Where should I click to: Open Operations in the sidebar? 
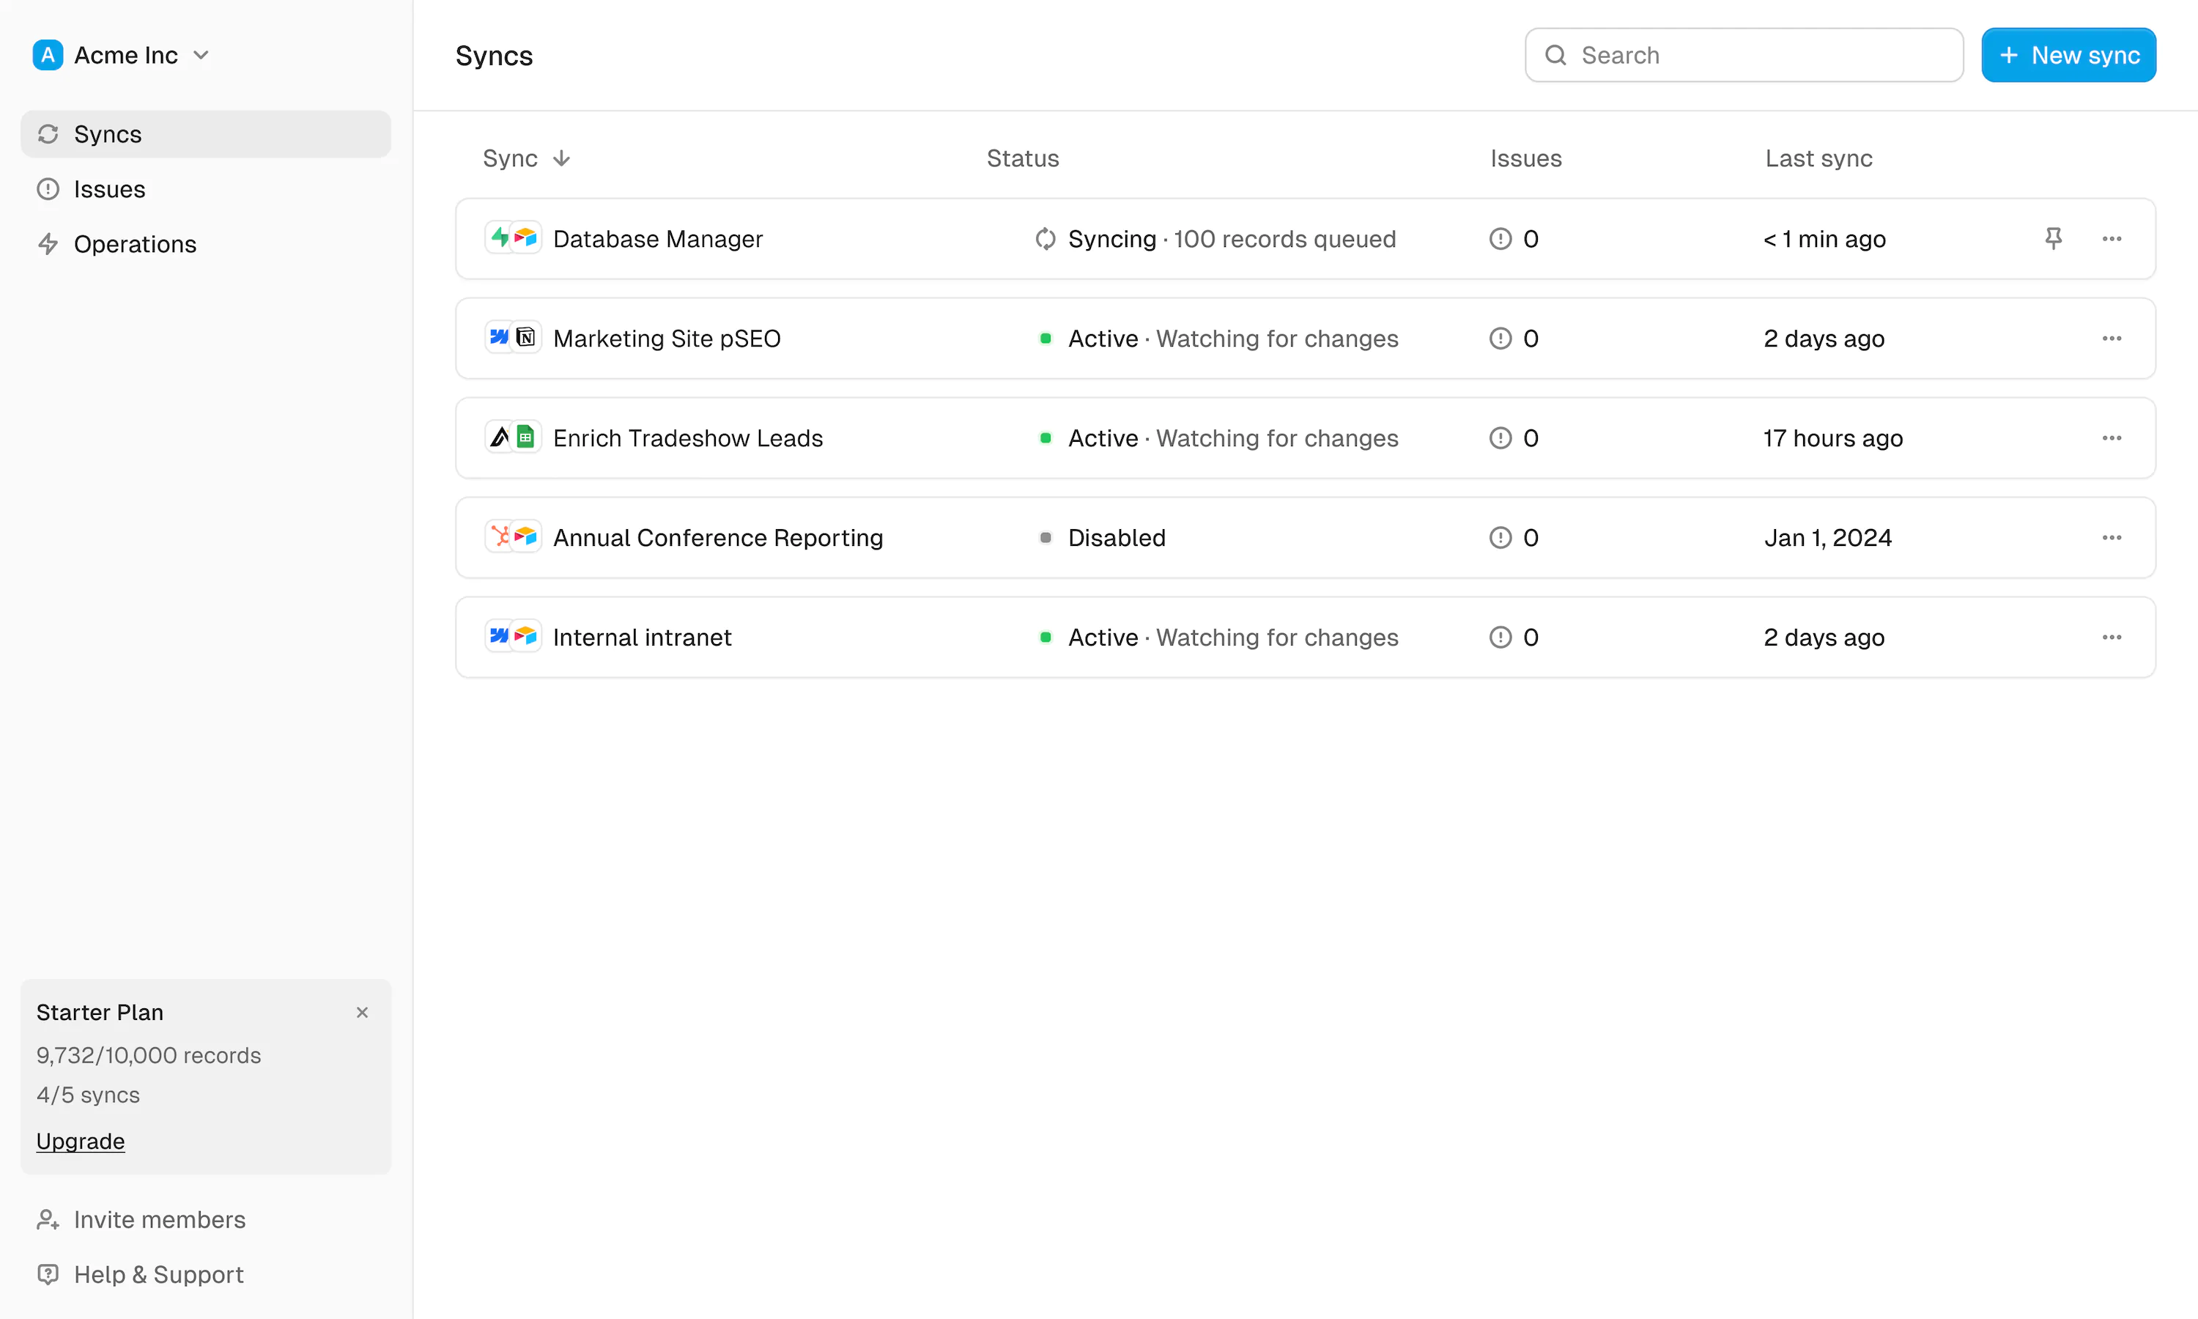pos(205,243)
